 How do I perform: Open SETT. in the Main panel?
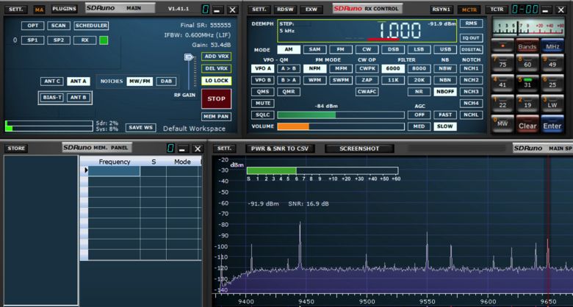(15, 9)
